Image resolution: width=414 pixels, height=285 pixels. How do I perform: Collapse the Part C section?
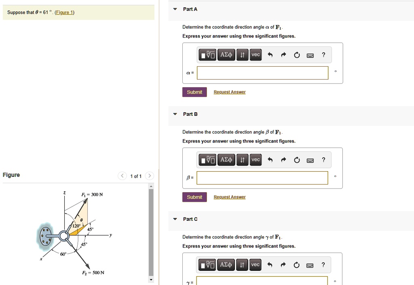[175, 219]
